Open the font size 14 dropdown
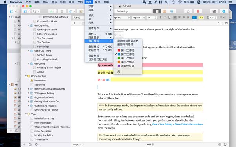236x147 pixels. pyautogui.click(x=152, y=18)
